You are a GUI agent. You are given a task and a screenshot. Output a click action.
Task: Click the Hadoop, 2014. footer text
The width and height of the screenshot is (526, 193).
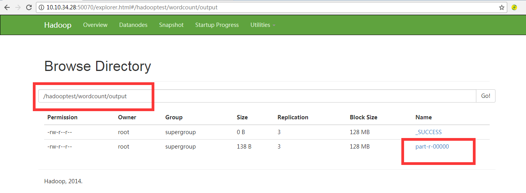(x=63, y=181)
